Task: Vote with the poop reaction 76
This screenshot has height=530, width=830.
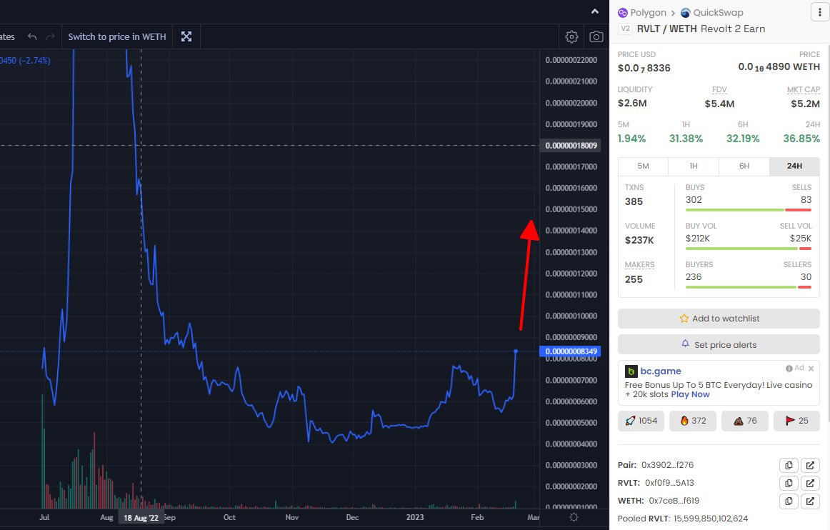Action: tap(745, 421)
